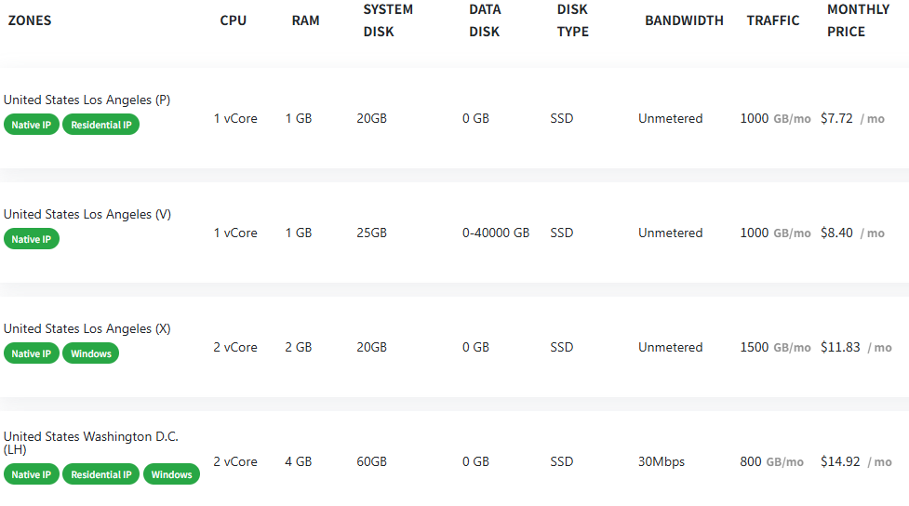Click Native IP badge under Washington D.C. (LH)
Viewport: 909px width, 506px height.
(32, 474)
